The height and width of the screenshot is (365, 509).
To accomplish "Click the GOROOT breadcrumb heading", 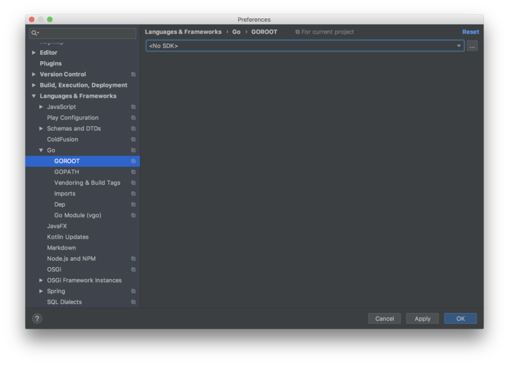I will 264,32.
